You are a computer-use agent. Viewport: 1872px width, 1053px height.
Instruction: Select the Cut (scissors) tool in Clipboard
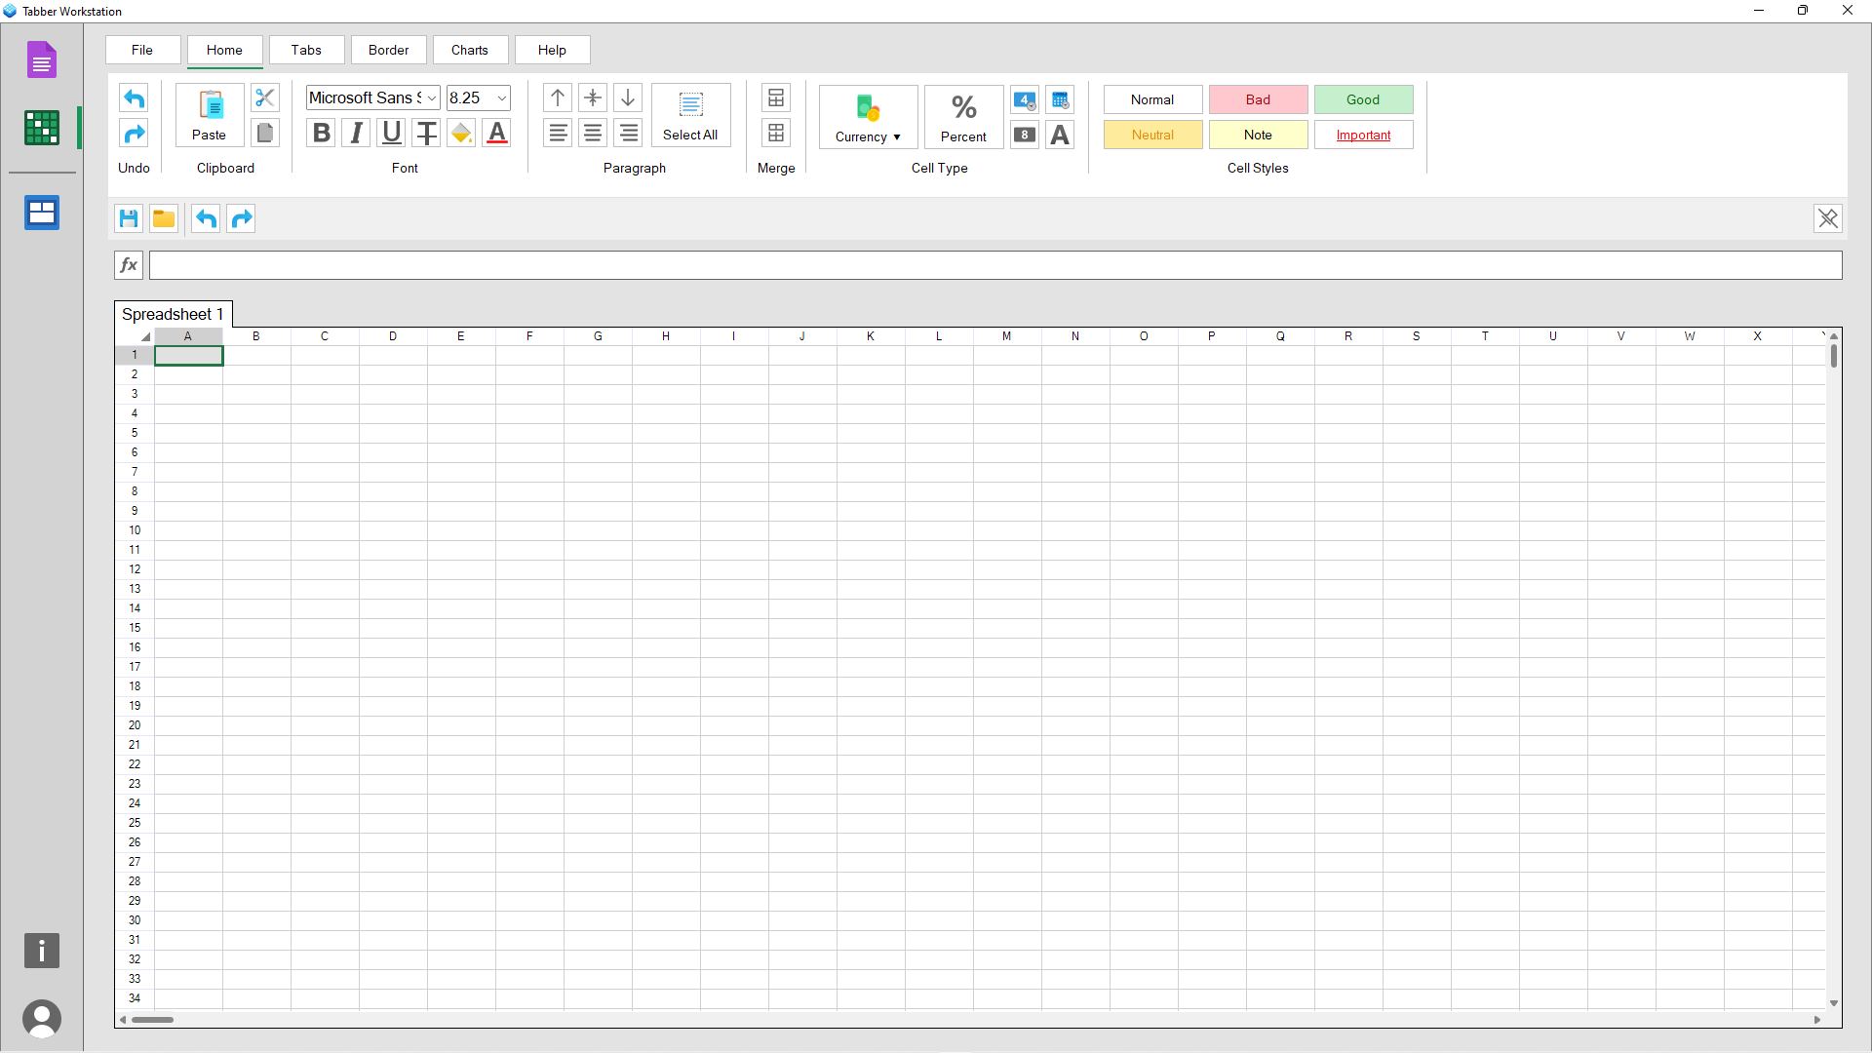(264, 97)
